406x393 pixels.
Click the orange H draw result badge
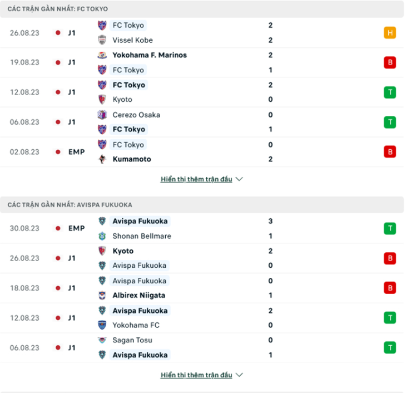390,32
